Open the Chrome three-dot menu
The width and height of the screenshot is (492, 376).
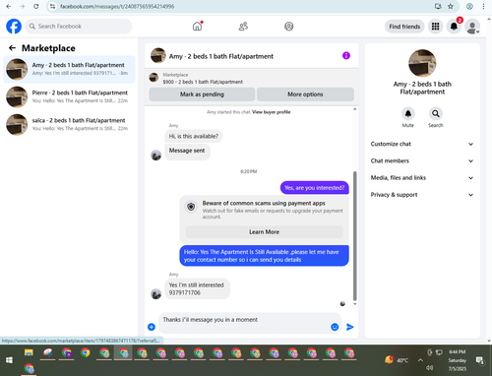click(x=483, y=6)
